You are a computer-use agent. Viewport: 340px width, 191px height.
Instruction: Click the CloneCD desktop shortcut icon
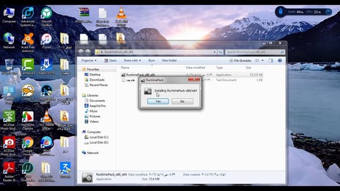(x=28, y=93)
